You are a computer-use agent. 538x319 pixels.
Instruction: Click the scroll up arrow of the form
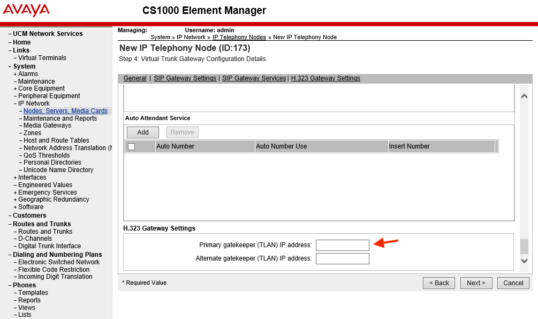click(524, 97)
